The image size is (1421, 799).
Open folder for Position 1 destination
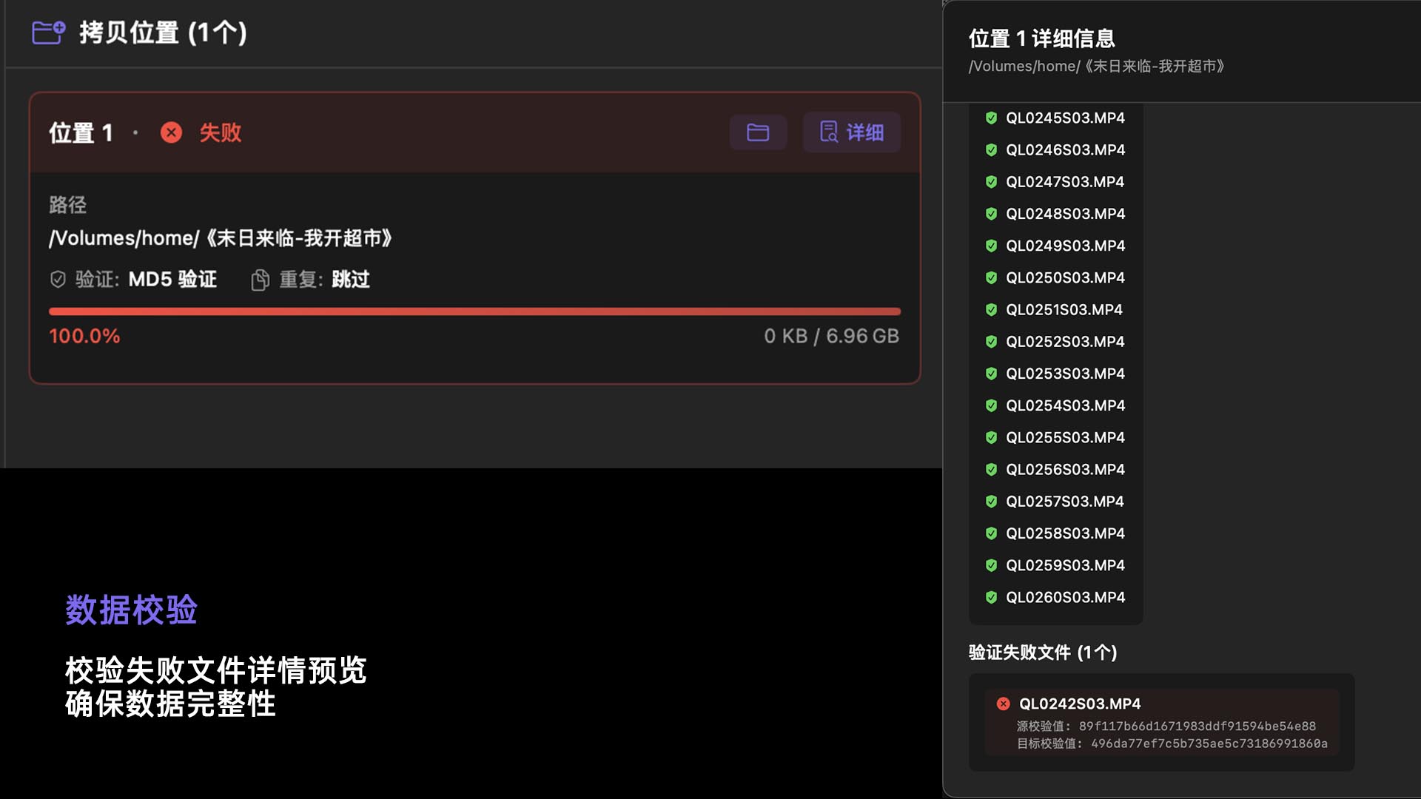point(757,132)
